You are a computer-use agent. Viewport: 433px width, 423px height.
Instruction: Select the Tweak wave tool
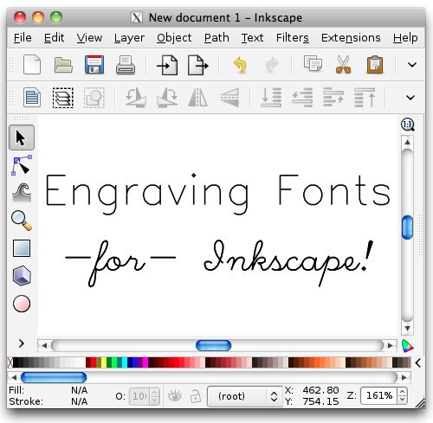pyautogui.click(x=22, y=193)
